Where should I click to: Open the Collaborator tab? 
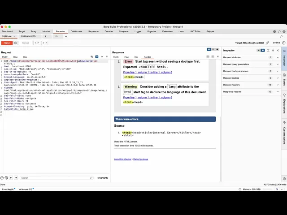[x=77, y=31]
